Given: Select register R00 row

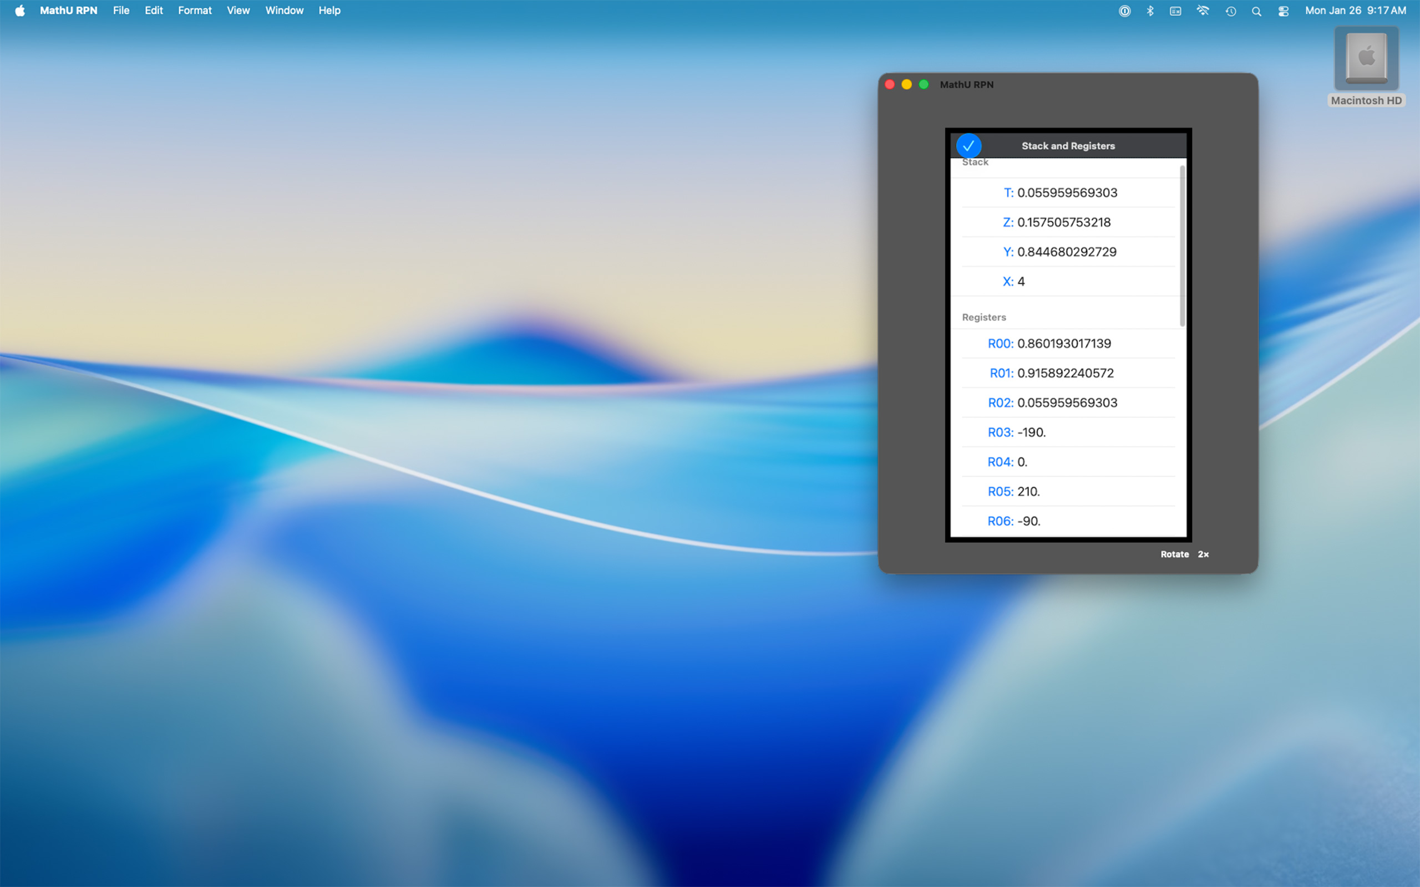Looking at the screenshot, I should click(x=1068, y=343).
